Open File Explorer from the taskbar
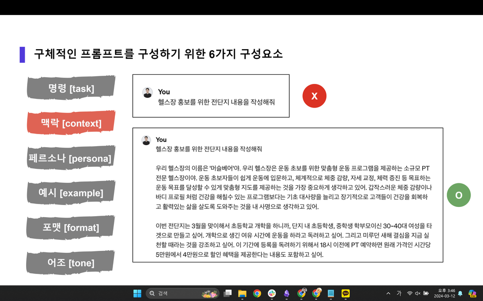Screen dimensions: 483x301 coord(242,293)
